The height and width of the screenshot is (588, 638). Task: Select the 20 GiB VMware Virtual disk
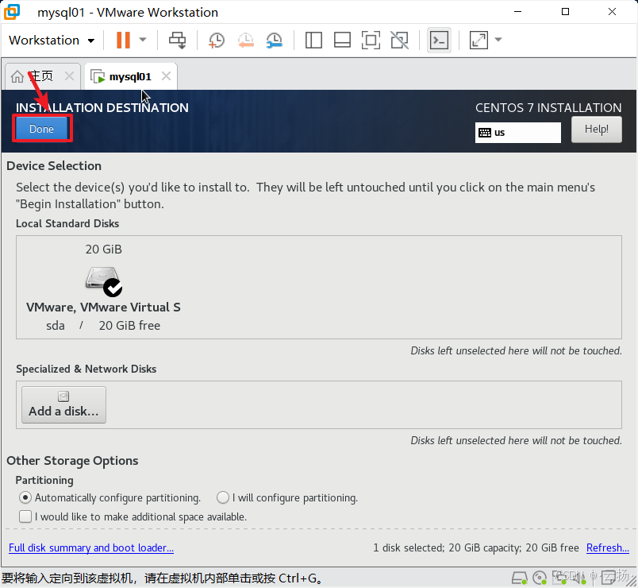tap(103, 288)
